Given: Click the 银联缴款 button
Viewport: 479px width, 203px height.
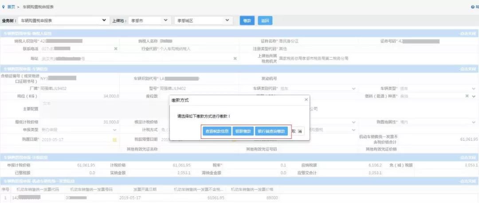Looking at the screenshot, I should pyautogui.click(x=243, y=131).
